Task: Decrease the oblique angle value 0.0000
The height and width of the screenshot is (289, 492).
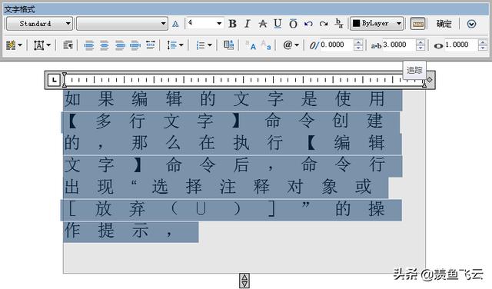Action: 358,48
